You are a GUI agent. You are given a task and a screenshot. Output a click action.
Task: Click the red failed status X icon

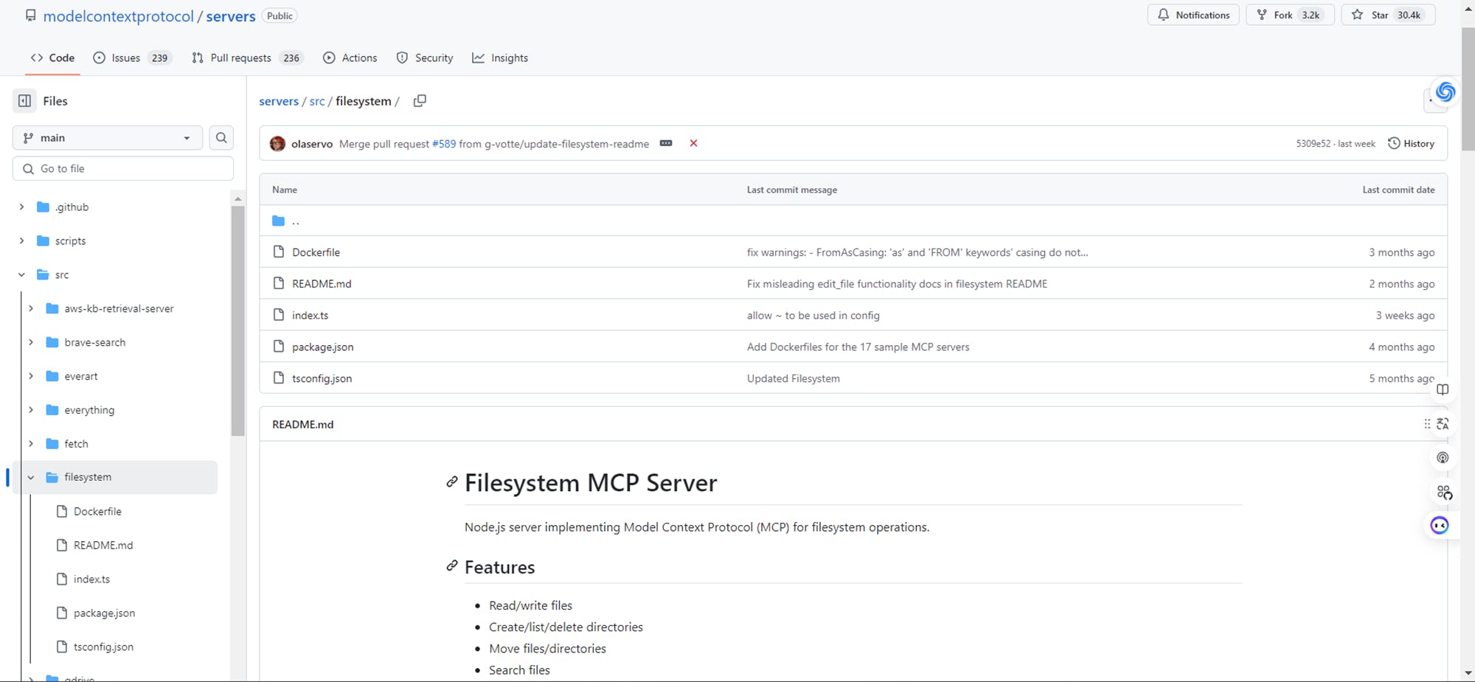click(x=693, y=143)
